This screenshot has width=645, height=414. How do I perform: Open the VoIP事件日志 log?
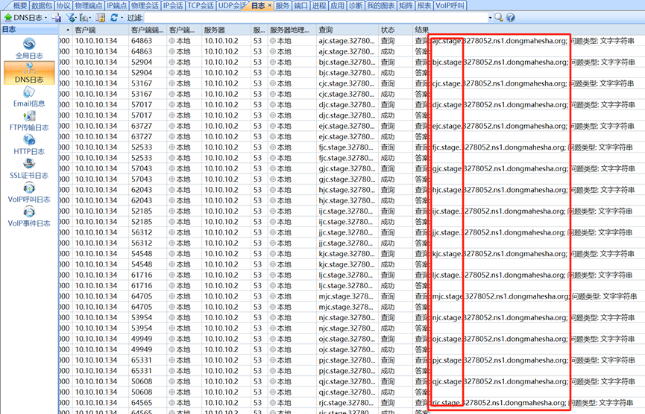point(29,216)
